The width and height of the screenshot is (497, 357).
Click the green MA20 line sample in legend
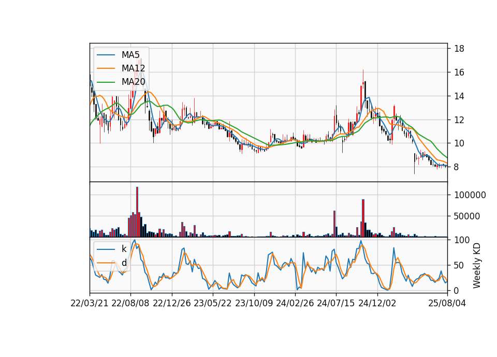106,82
